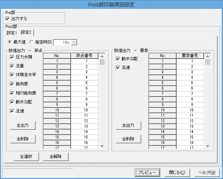Select the 設定2 tab
The image size is (223, 179).
(26, 33)
